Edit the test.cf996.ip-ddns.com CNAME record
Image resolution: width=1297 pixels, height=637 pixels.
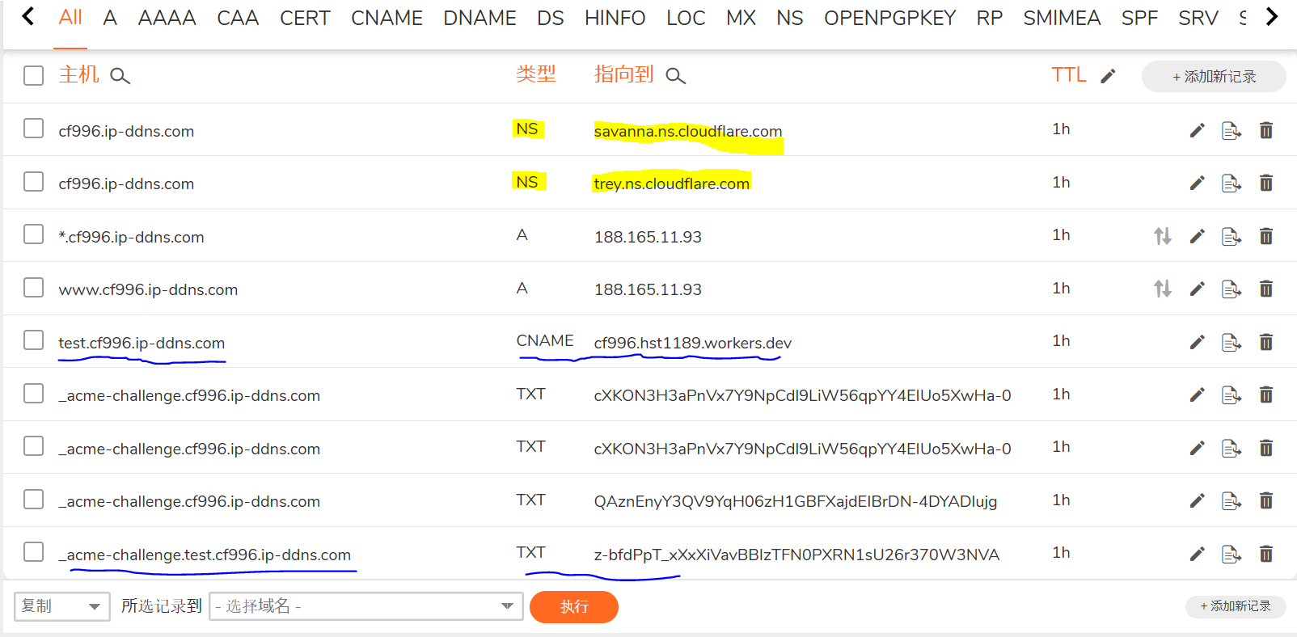1197,342
